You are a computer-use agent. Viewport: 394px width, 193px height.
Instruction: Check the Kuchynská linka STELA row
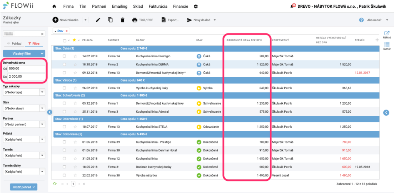click(x=65, y=127)
